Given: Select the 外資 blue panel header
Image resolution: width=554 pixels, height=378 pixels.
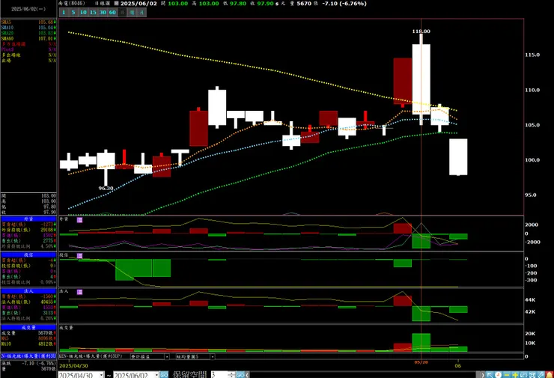Looking at the screenshot, I should pyautogui.click(x=28, y=219).
